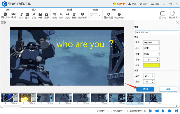Click the zoom percentage field showing 100
180x114 pixels.
click(94, 15)
